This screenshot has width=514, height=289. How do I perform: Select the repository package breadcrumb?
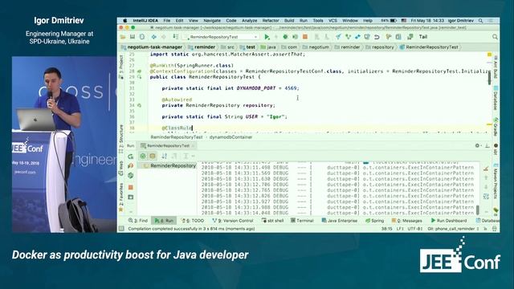[x=380, y=47]
